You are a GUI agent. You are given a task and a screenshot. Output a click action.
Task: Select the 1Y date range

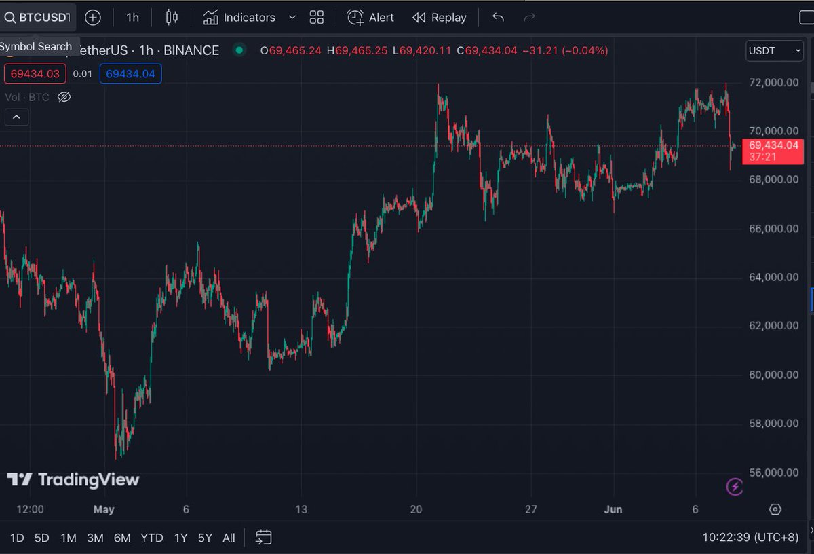pyautogui.click(x=180, y=538)
